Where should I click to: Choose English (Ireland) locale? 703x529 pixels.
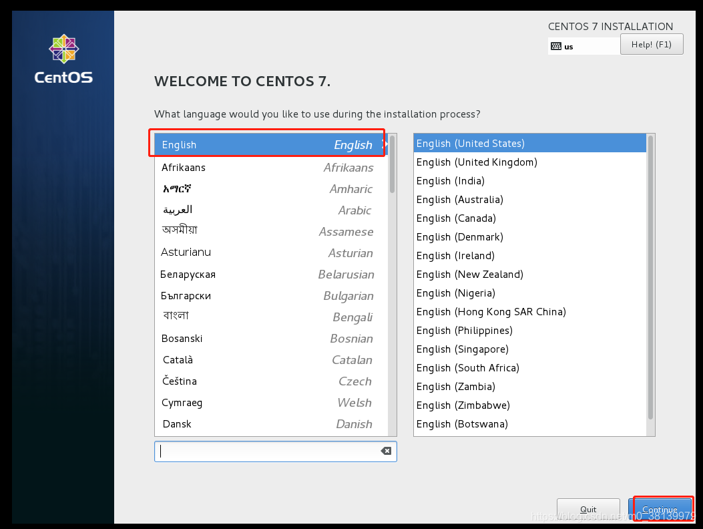[x=530, y=256]
